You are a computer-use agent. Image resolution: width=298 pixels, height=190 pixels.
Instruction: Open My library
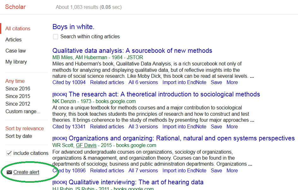16,62
